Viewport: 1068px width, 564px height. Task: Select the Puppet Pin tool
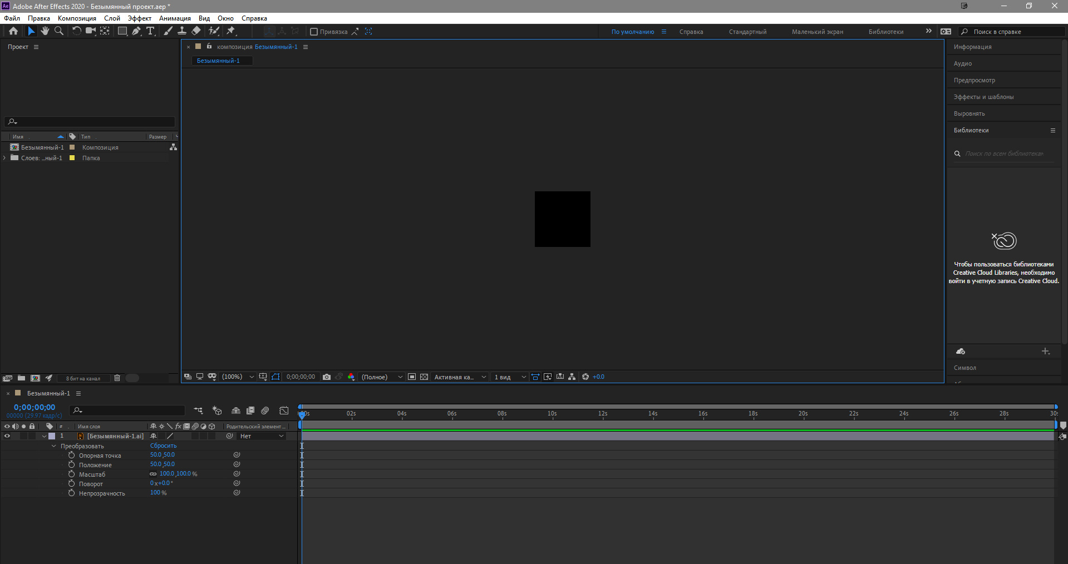pyautogui.click(x=231, y=31)
